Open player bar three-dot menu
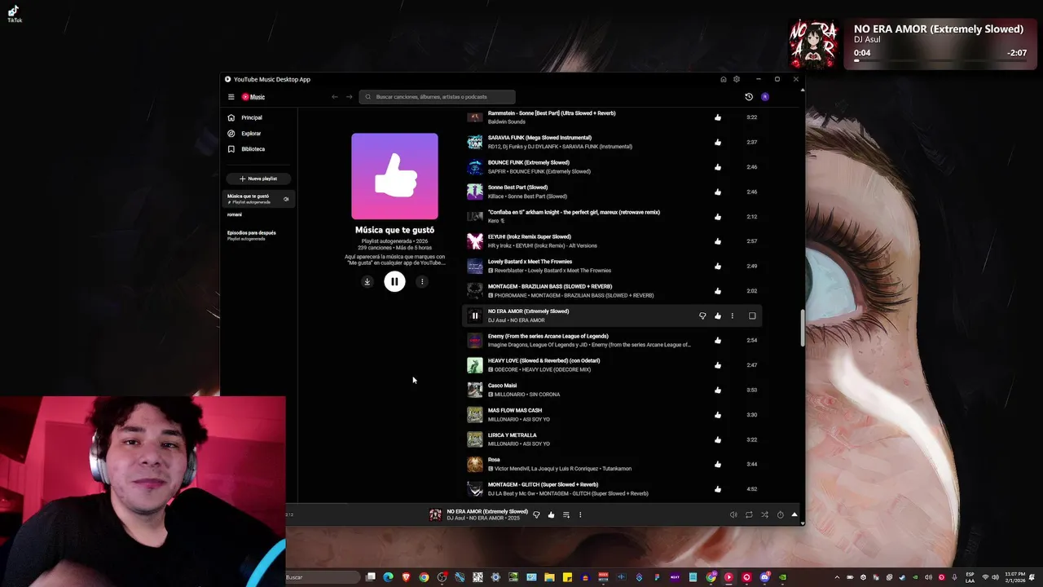The width and height of the screenshot is (1043, 587). [x=580, y=514]
